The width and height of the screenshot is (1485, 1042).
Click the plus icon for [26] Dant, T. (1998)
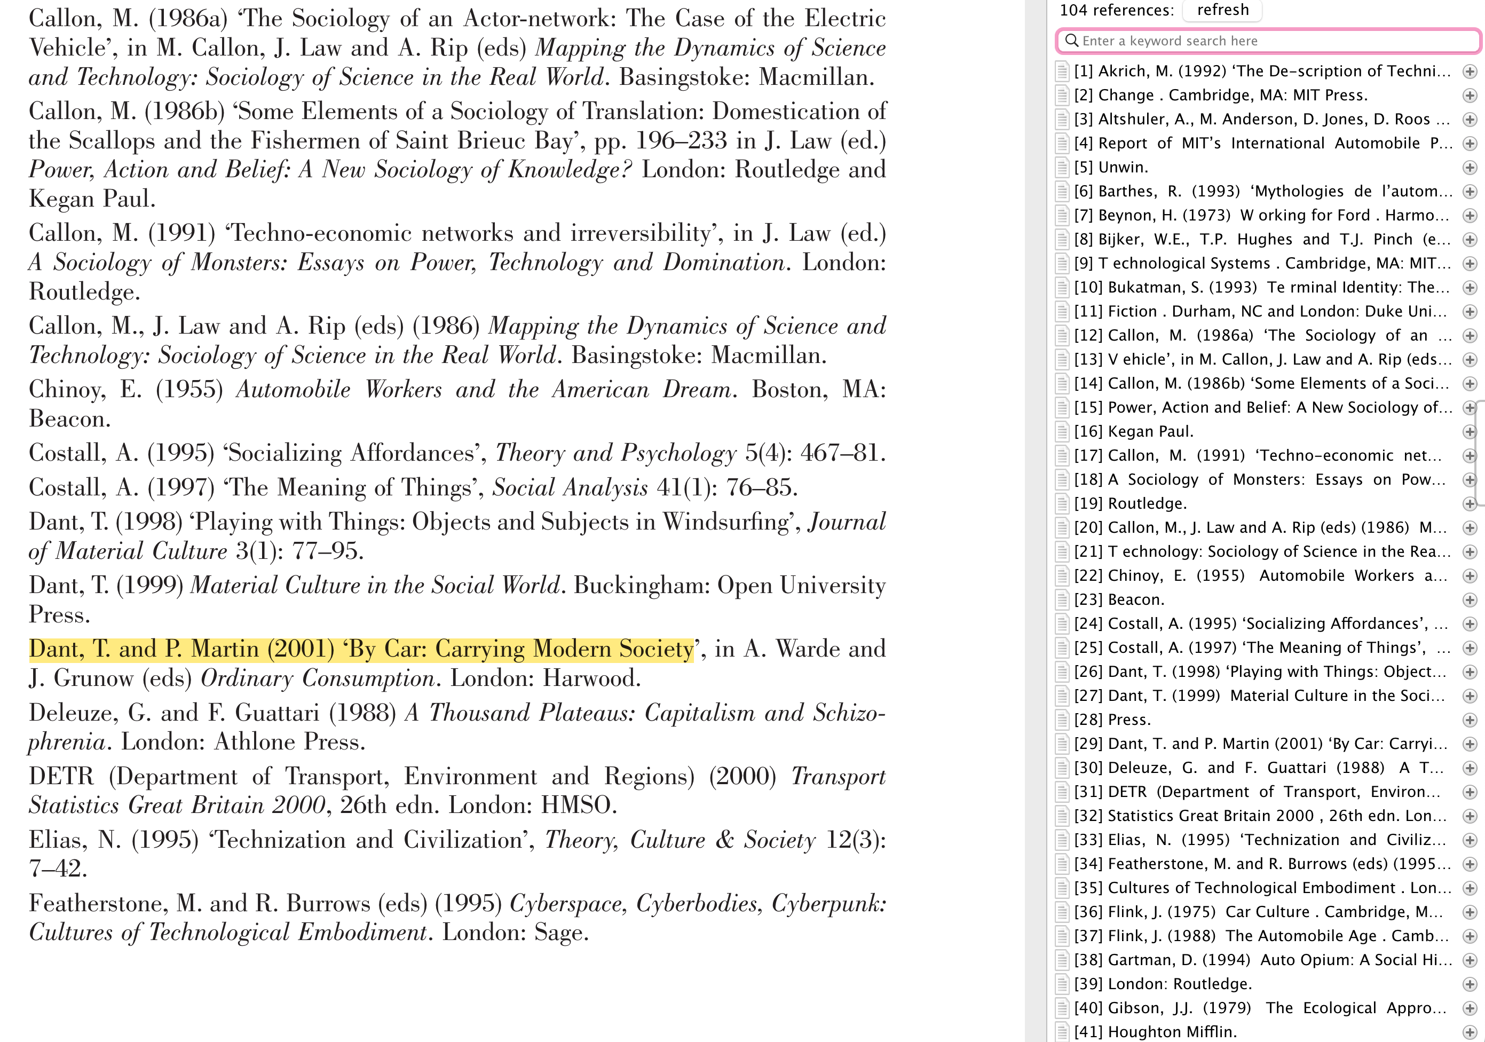[1470, 672]
